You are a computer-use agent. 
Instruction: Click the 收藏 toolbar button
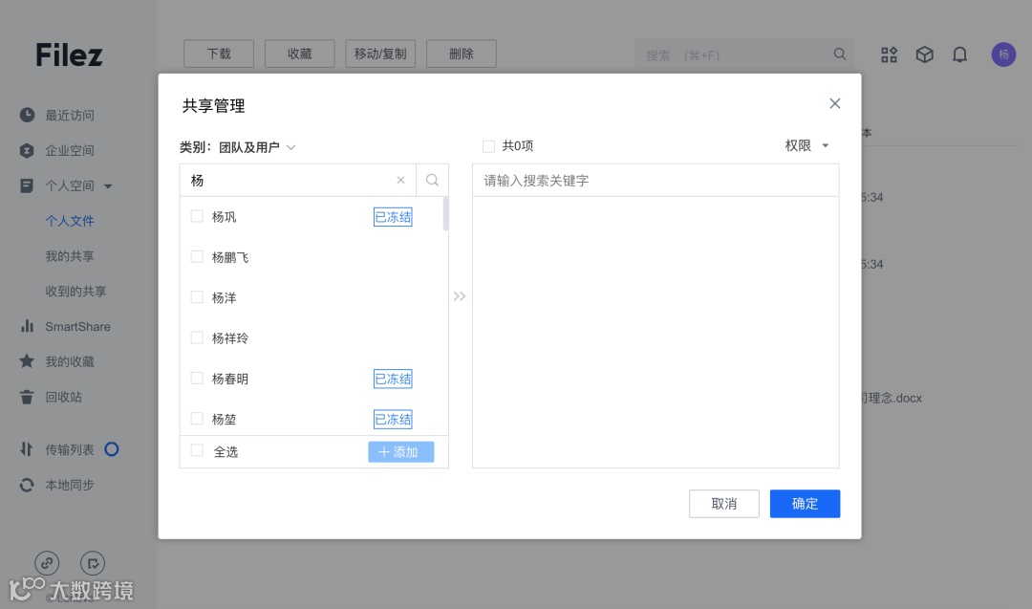[x=299, y=54]
